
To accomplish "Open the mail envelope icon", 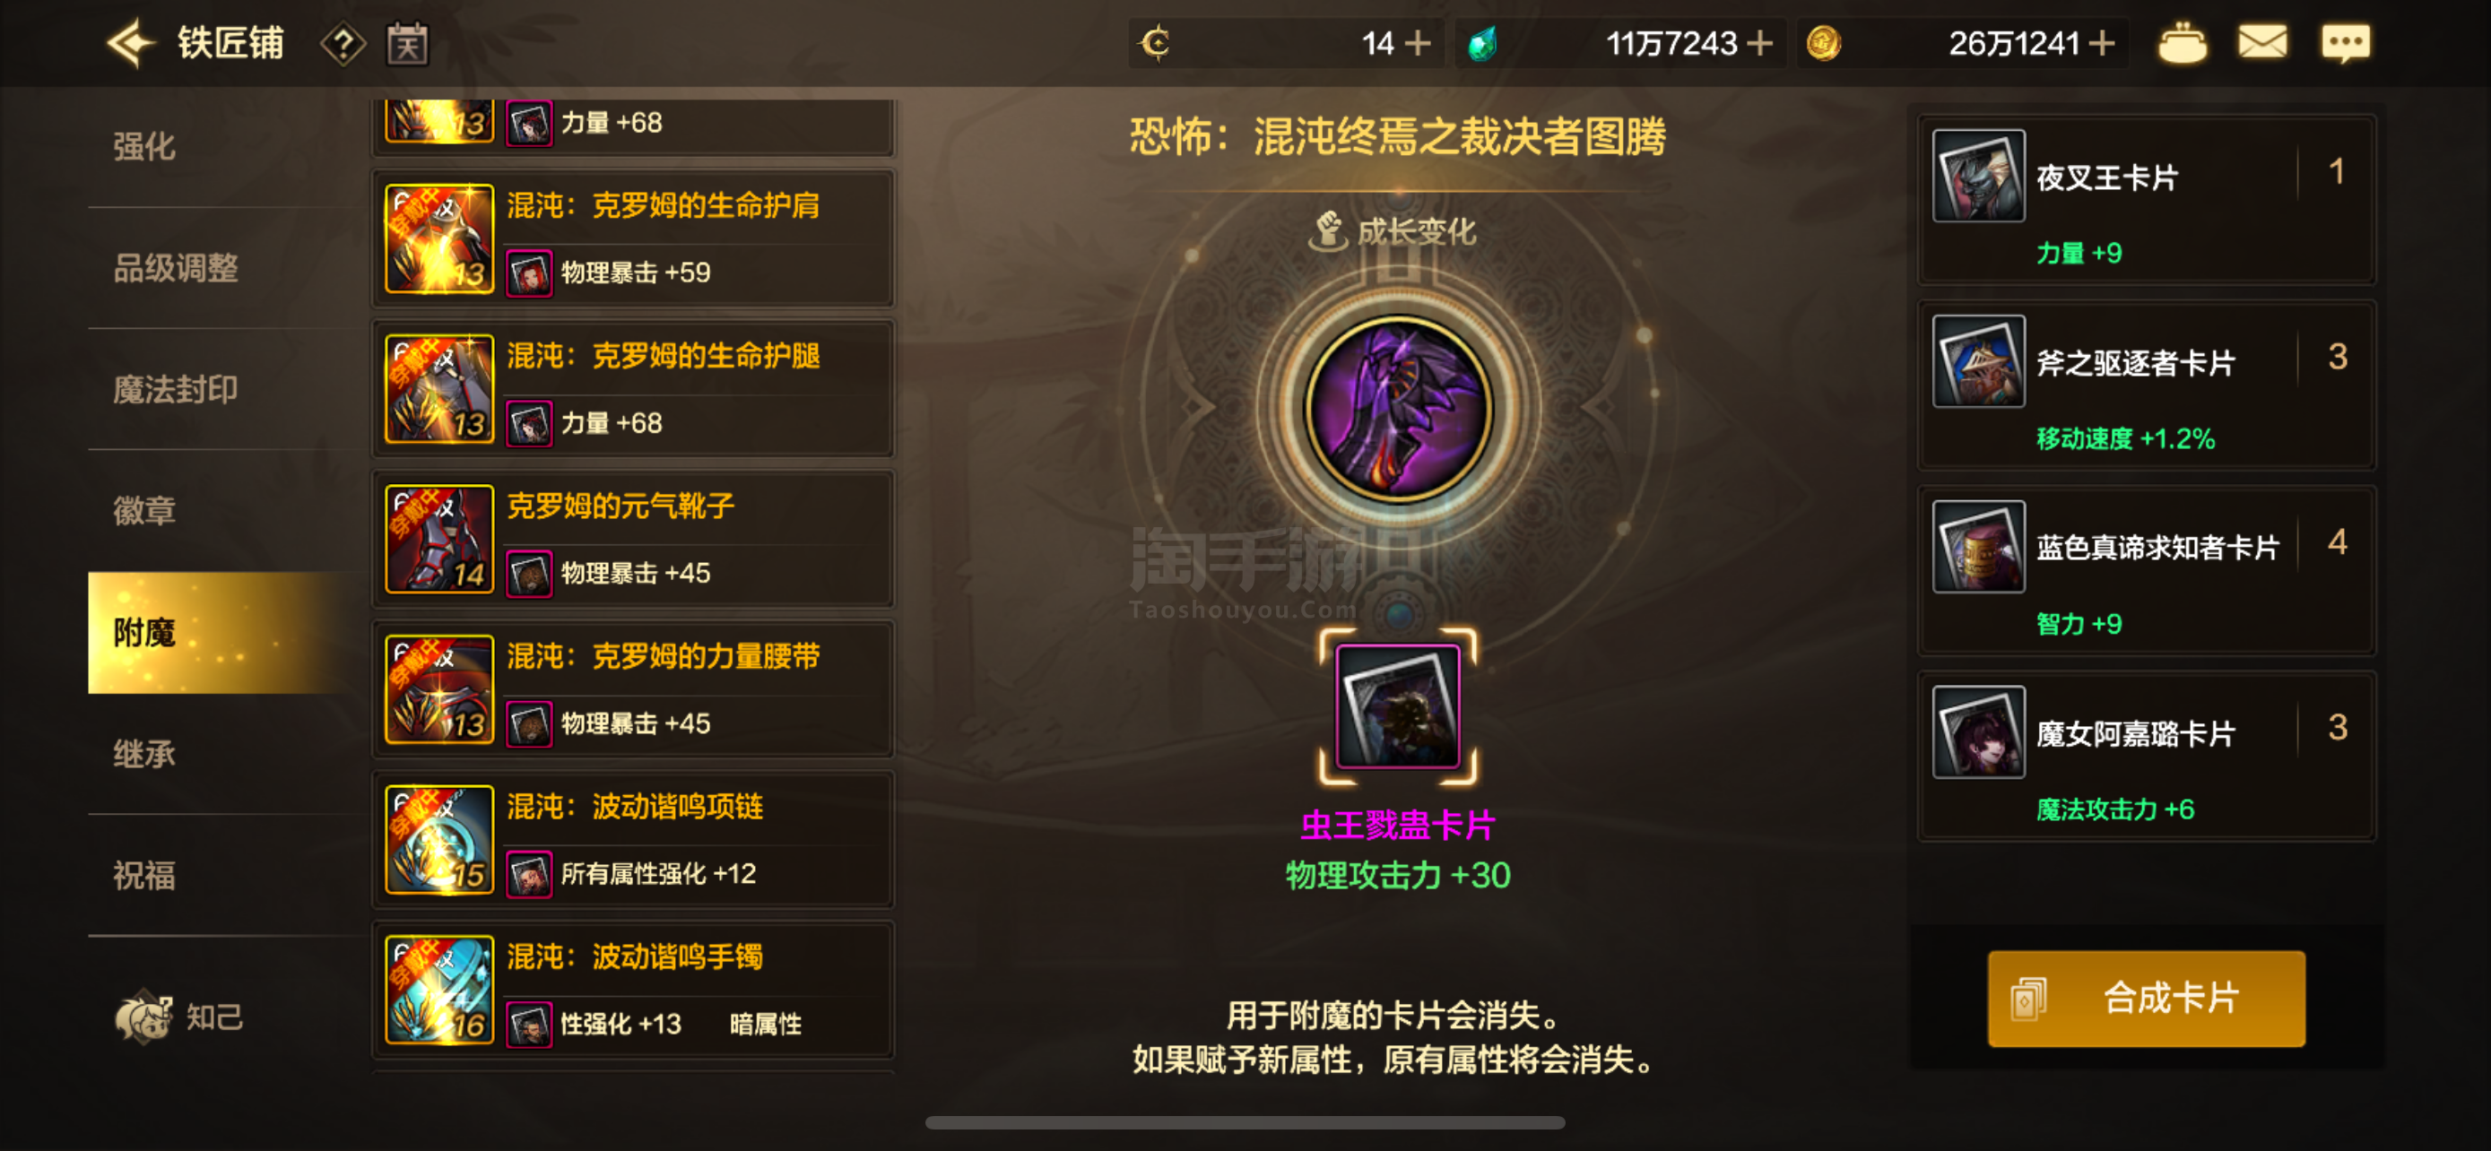I will [2261, 44].
